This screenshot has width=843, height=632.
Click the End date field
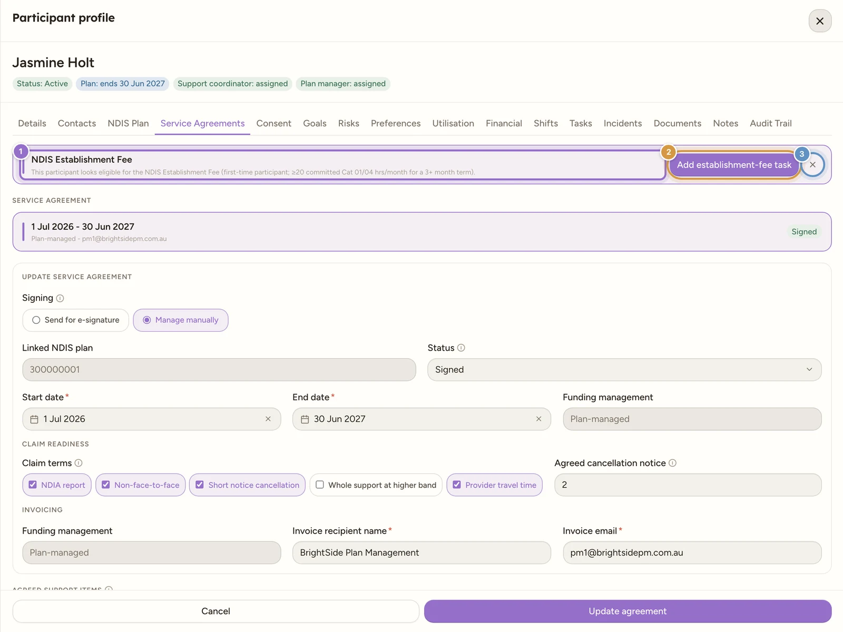421,419
